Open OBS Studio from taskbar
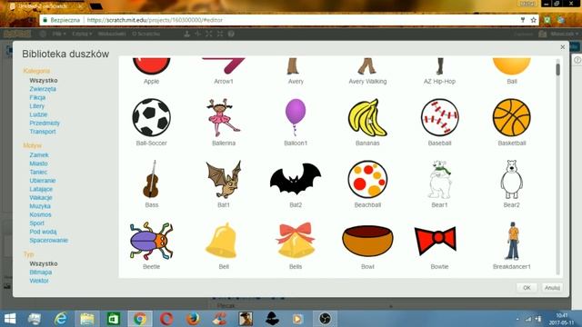This screenshot has width=582, height=327. click(x=325, y=319)
